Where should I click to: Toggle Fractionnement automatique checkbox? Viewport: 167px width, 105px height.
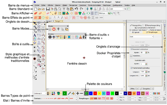click(131, 68)
